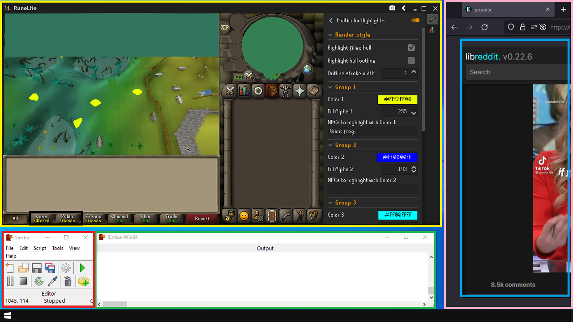
Task: Click the special attack crossed-swords orb
Action: [249, 76]
